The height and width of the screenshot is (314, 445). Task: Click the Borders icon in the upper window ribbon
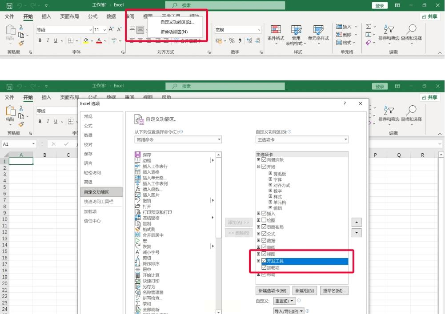click(x=71, y=40)
